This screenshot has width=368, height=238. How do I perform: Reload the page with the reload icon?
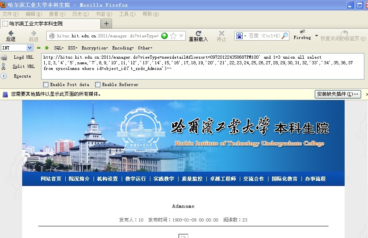pyautogui.click(x=199, y=33)
